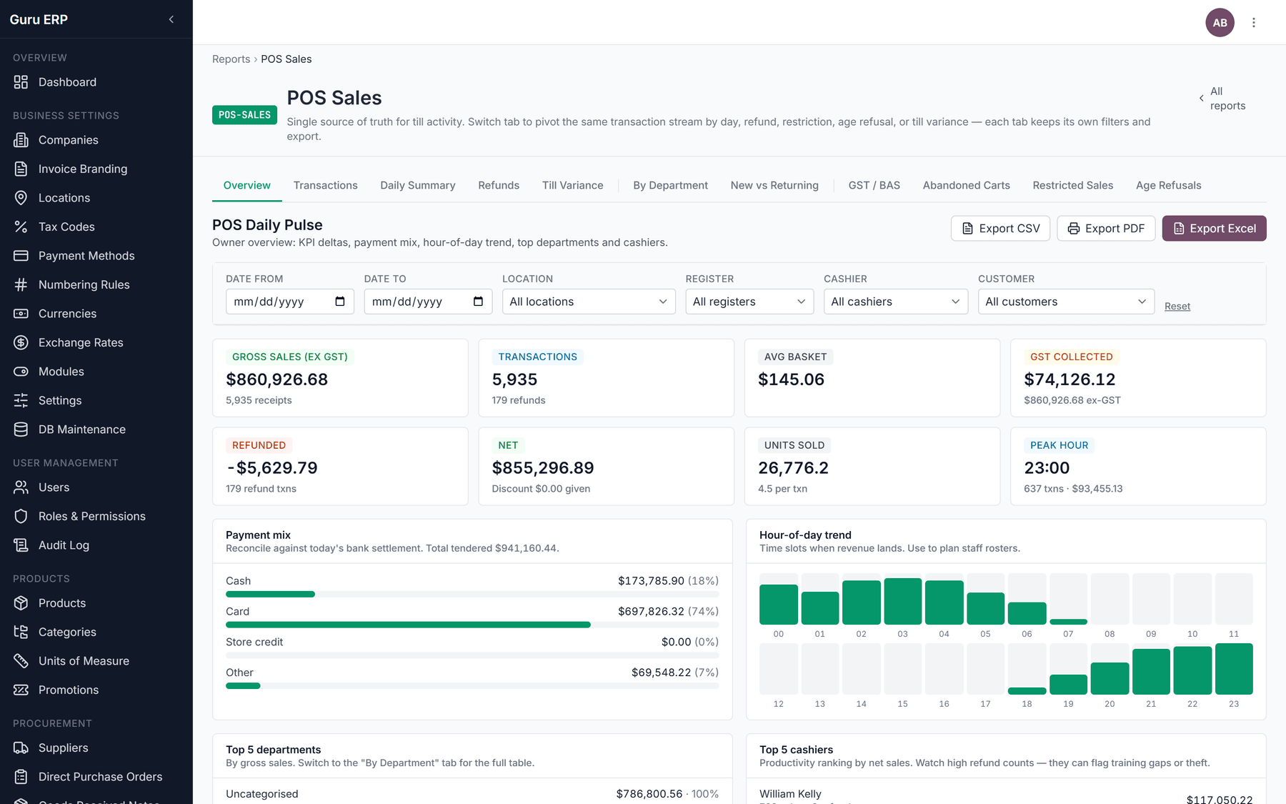Click the Companies building icon
This screenshot has width=1286, height=804.
click(x=21, y=140)
